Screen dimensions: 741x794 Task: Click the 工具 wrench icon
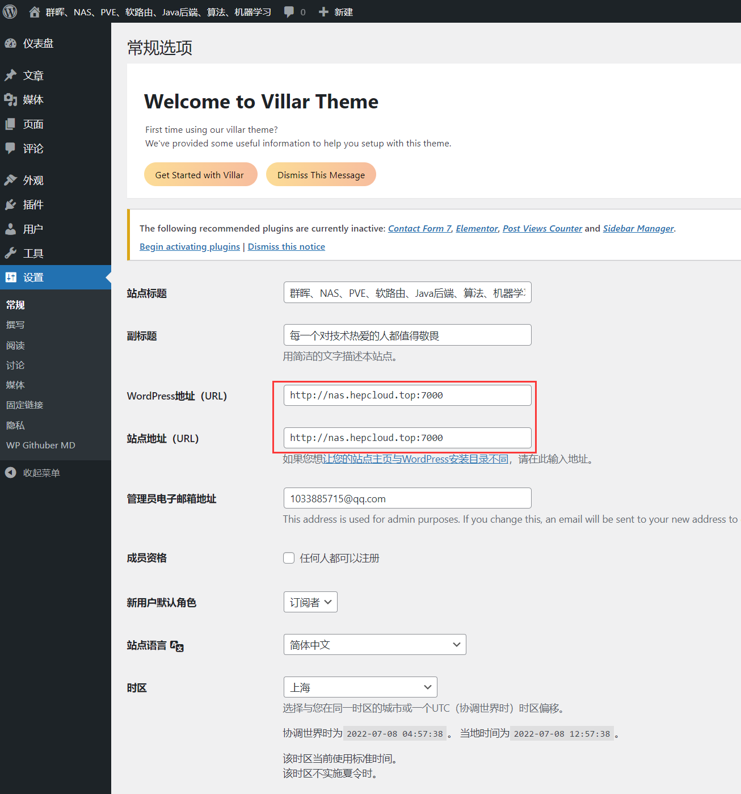[x=11, y=253]
